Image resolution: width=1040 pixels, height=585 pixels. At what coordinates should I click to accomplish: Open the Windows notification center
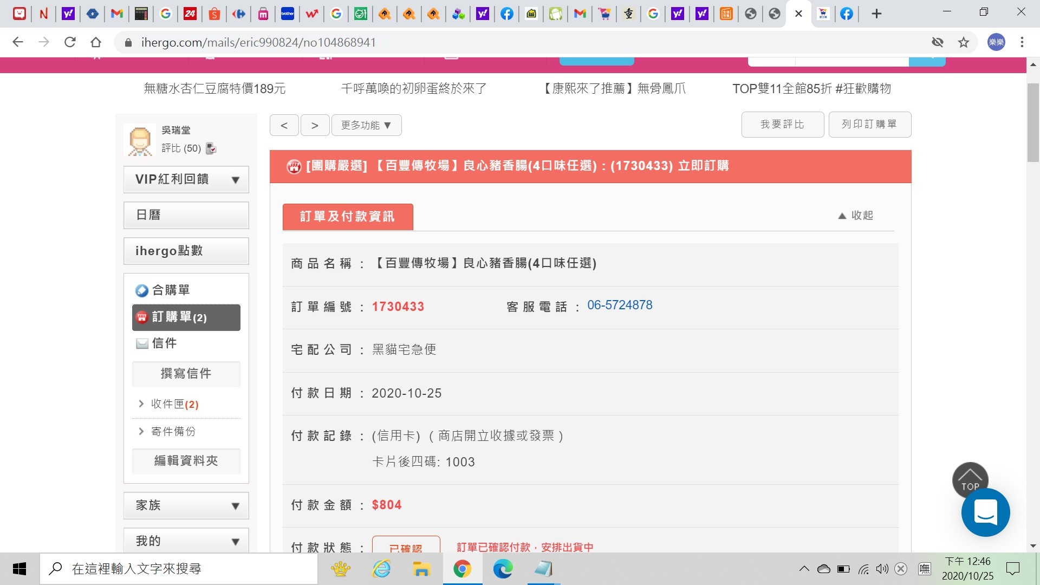click(1012, 569)
